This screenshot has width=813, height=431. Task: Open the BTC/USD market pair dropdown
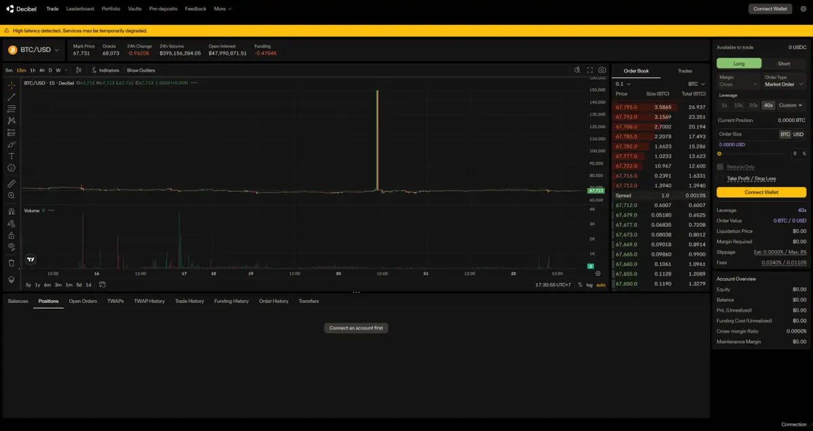point(33,50)
